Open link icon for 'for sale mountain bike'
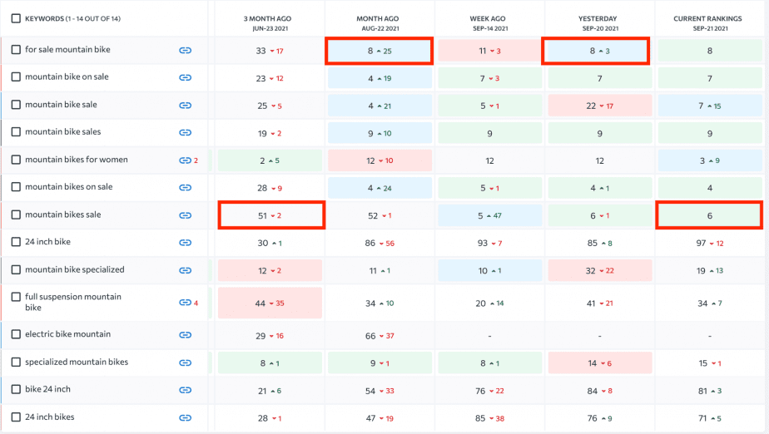 tap(185, 51)
